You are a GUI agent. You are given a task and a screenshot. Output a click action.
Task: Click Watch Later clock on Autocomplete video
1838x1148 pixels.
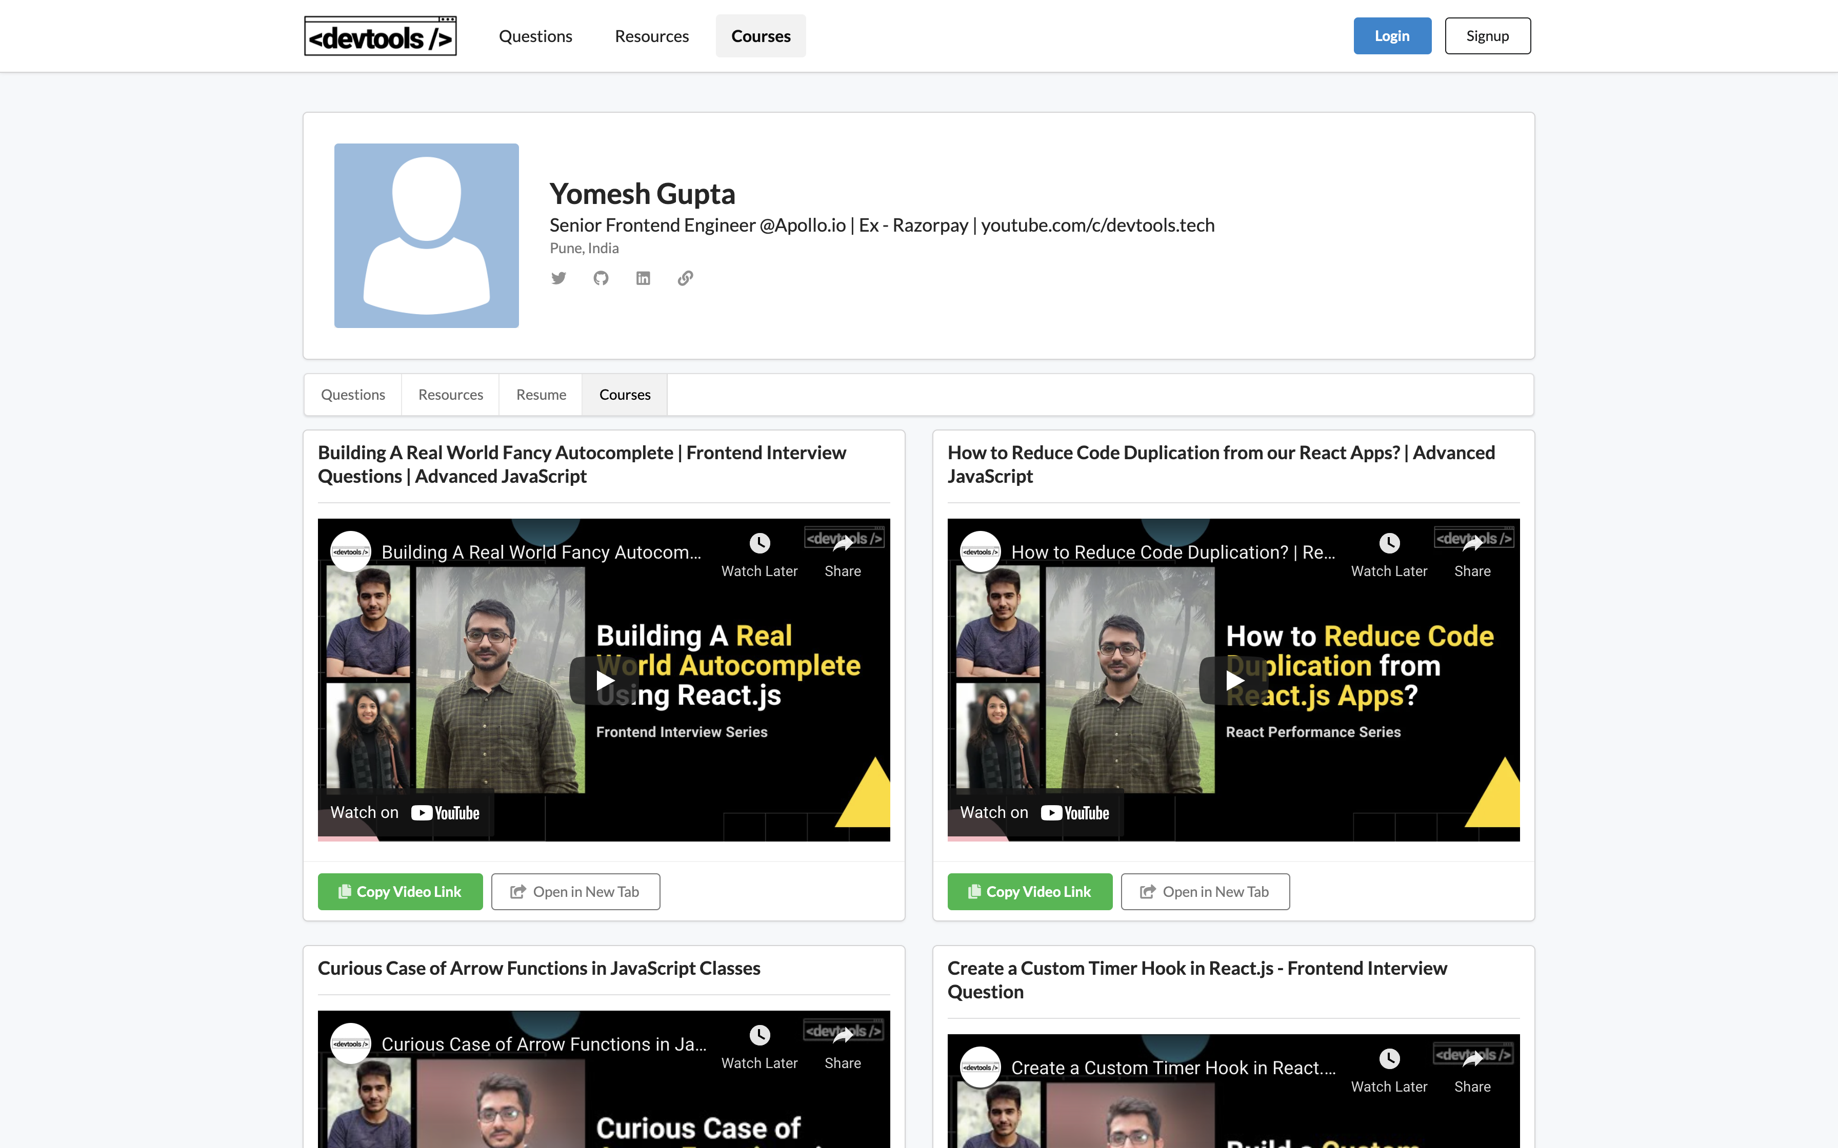tap(759, 544)
